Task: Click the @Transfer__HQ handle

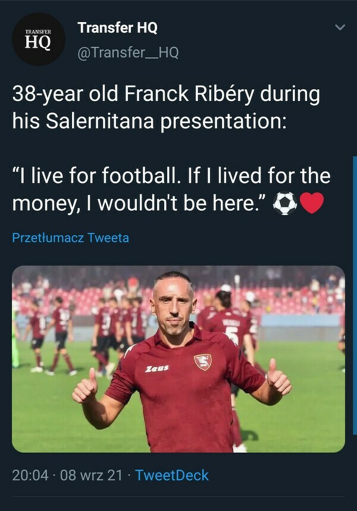Action: 128,53
